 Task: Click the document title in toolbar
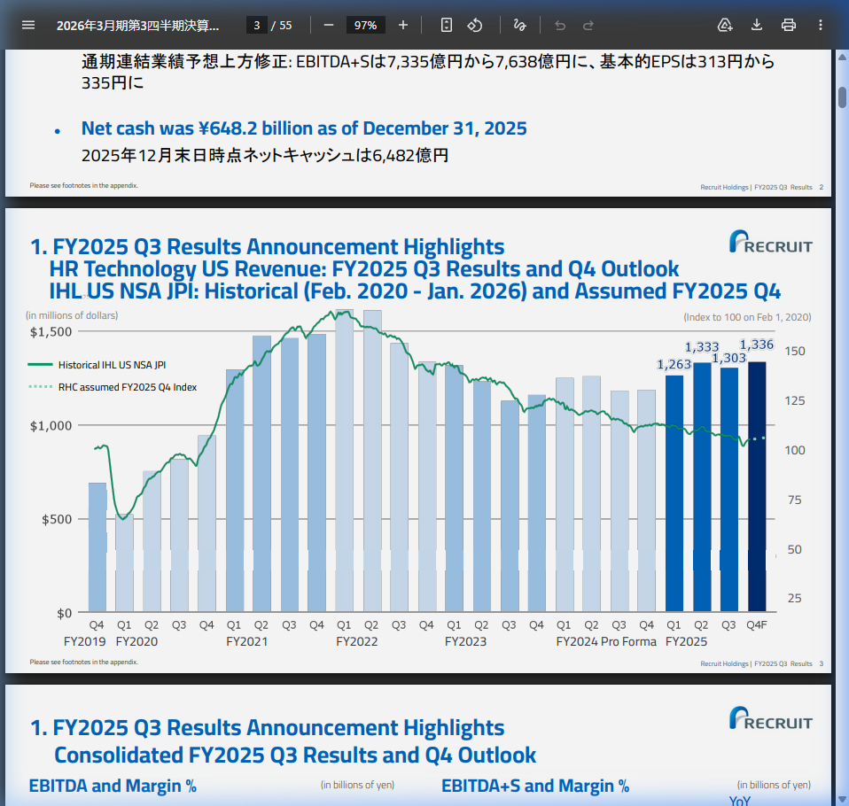click(x=138, y=26)
